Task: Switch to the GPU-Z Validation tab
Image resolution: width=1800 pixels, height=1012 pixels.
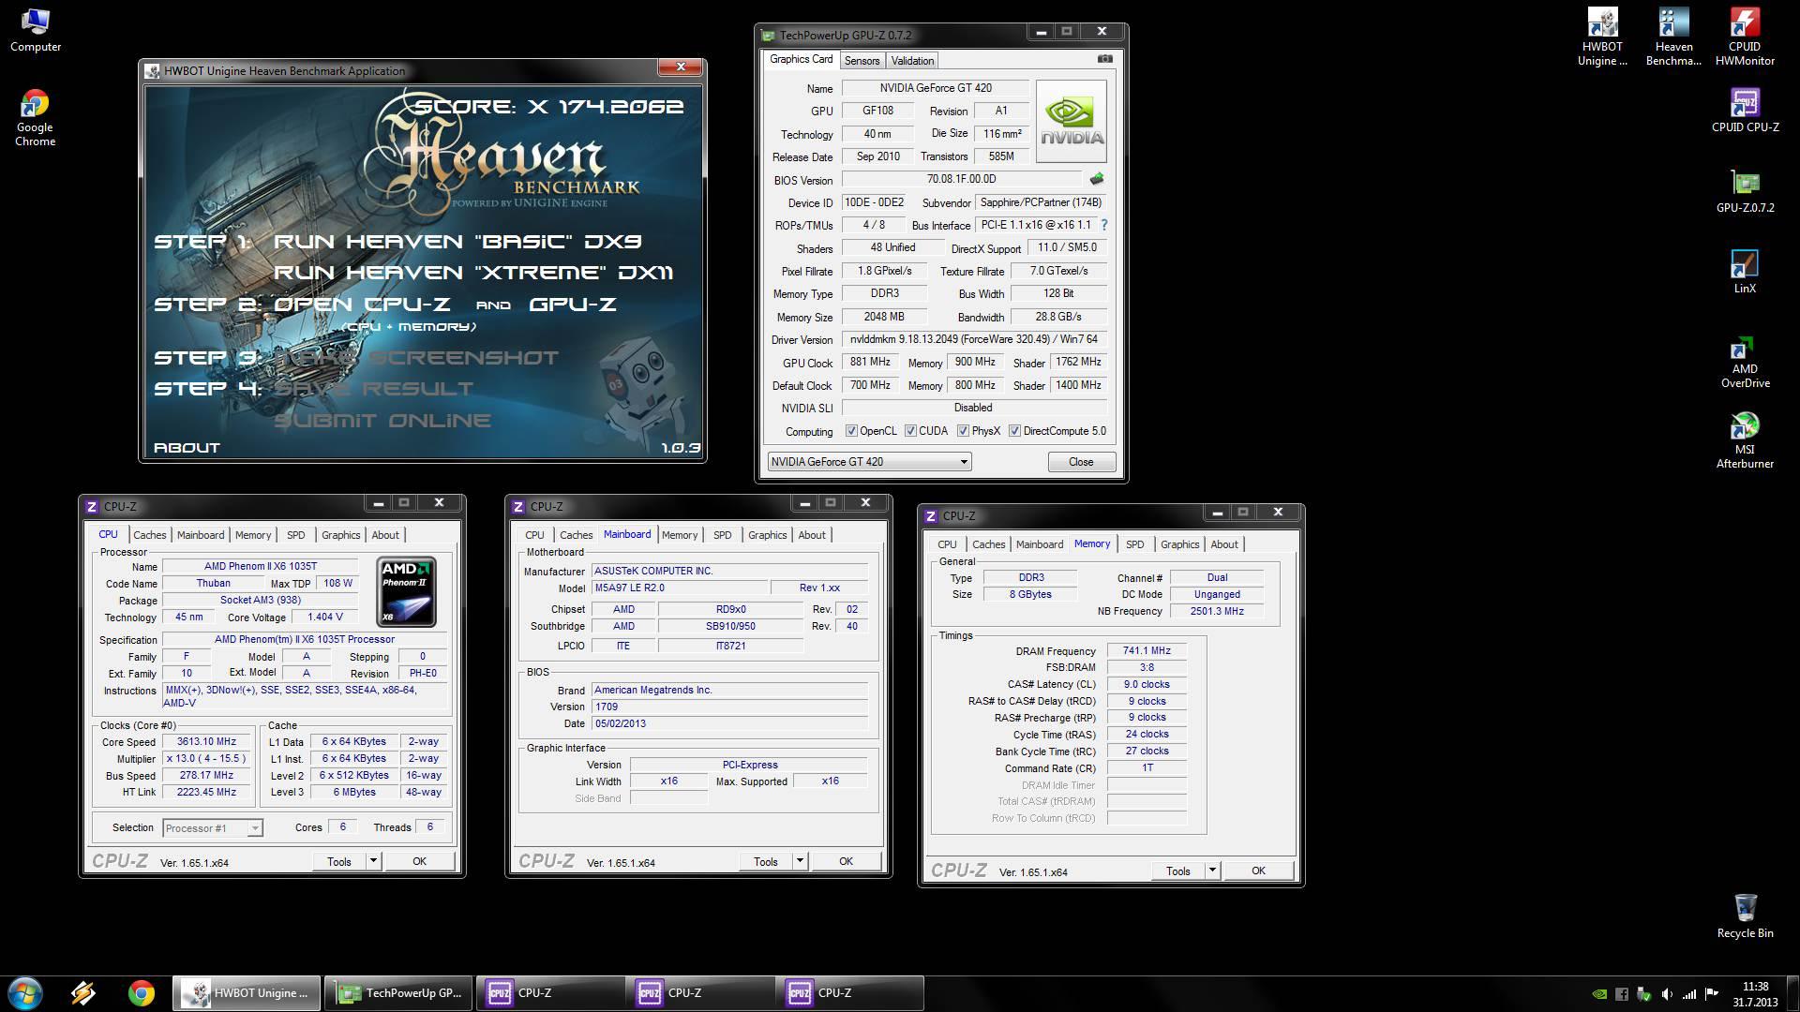Action: point(912,61)
